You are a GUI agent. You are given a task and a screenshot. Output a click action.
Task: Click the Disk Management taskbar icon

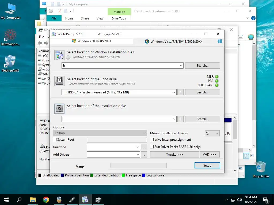[98, 200]
